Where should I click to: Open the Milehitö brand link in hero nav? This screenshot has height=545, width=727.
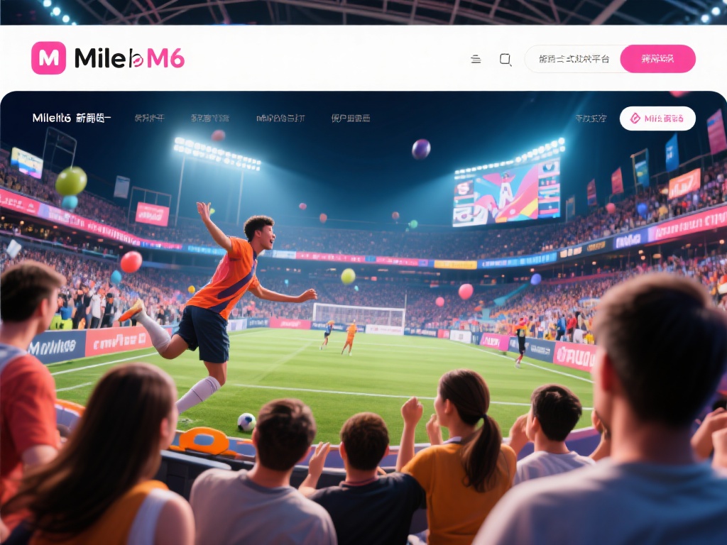pyautogui.click(x=72, y=118)
